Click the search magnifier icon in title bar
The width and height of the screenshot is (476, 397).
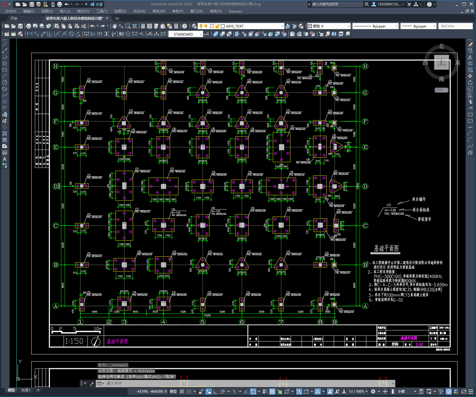[367, 4]
